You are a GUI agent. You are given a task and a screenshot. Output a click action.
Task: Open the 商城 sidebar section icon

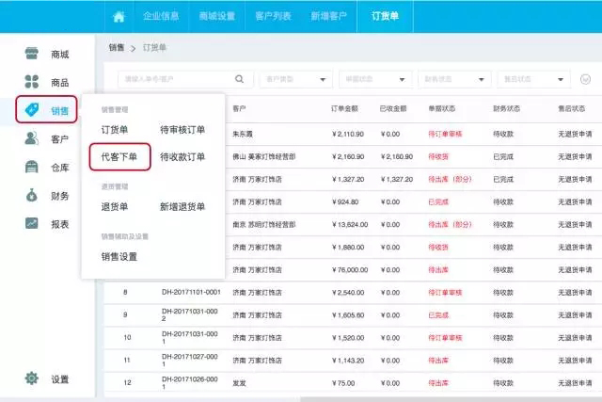coord(32,55)
